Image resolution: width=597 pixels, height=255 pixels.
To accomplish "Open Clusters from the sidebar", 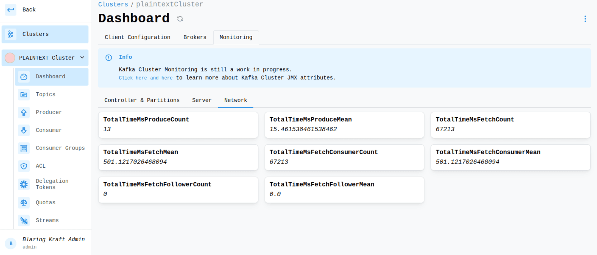I will click(x=45, y=34).
